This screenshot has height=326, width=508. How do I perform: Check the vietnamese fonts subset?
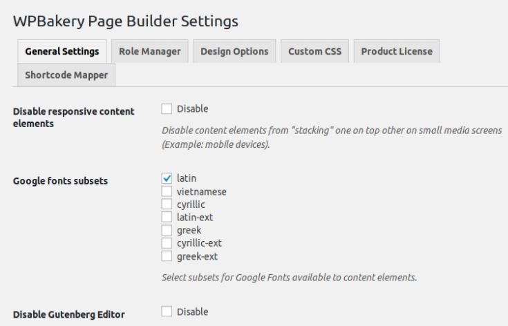(x=167, y=191)
